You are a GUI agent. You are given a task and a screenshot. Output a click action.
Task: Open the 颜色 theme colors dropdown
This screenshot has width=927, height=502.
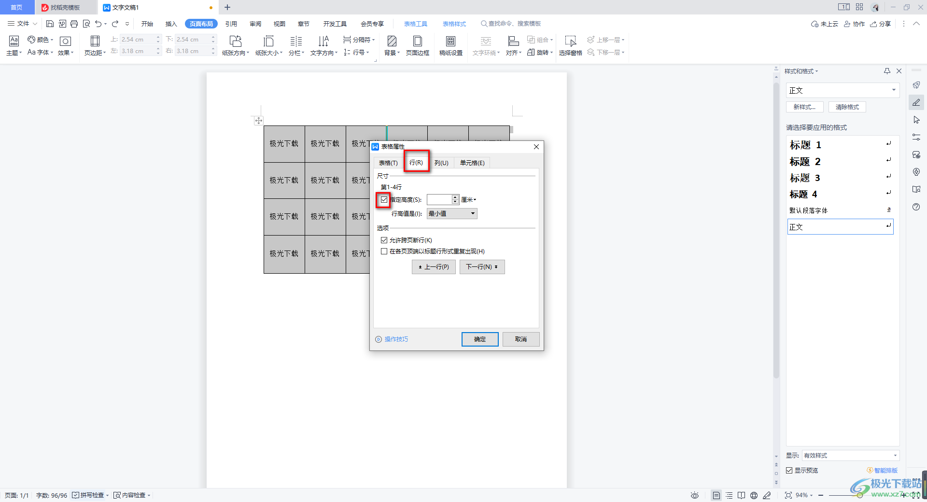pos(40,40)
